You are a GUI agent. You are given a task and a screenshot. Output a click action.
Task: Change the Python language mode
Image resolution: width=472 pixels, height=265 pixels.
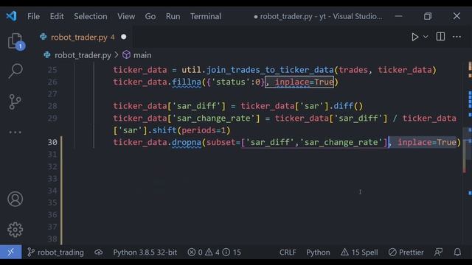(x=318, y=252)
